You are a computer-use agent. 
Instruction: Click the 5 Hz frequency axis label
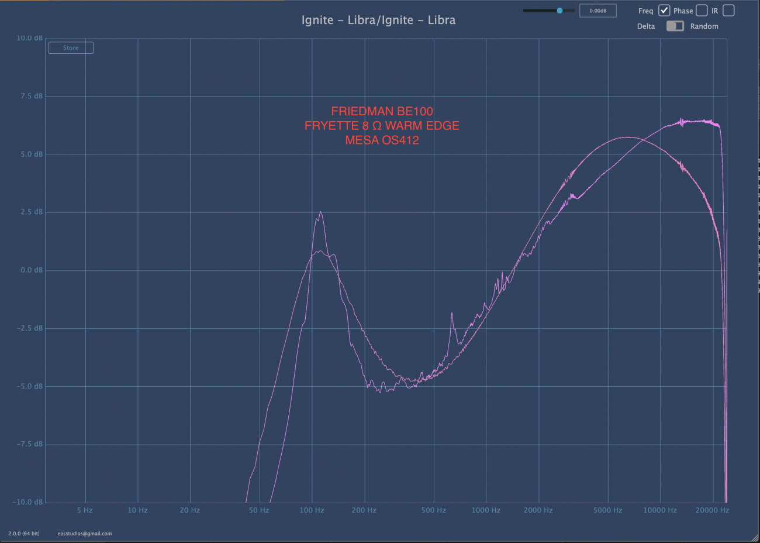85,510
